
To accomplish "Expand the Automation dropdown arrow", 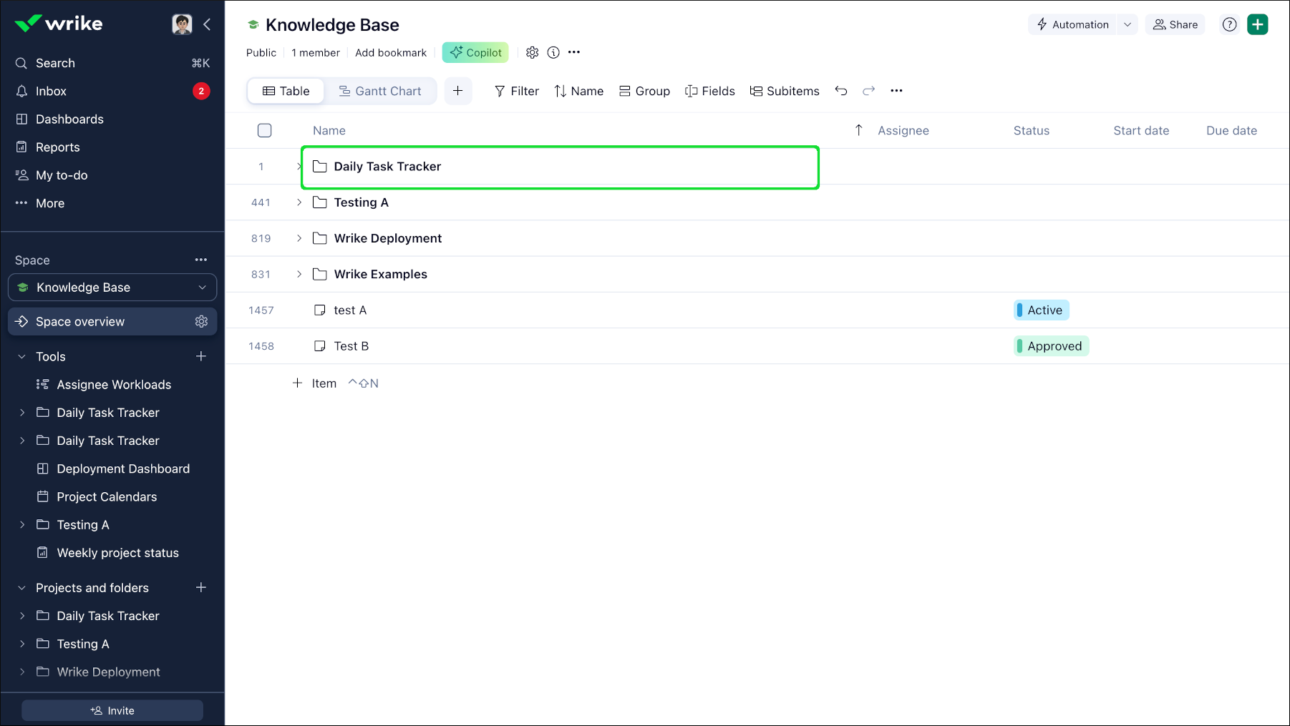I will (1127, 24).
